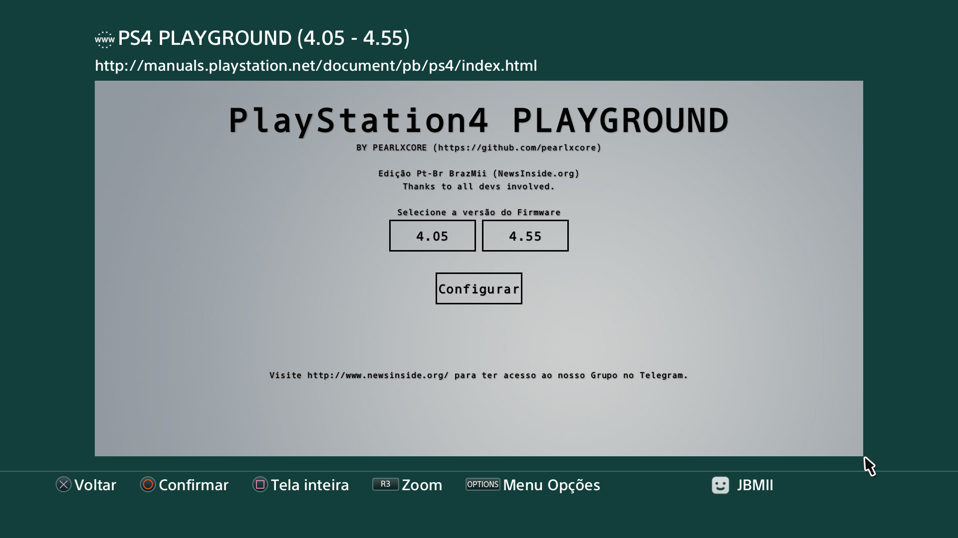The width and height of the screenshot is (958, 538).
Task: Click the Visite newsinside.org Telegram line
Action: [x=479, y=375]
